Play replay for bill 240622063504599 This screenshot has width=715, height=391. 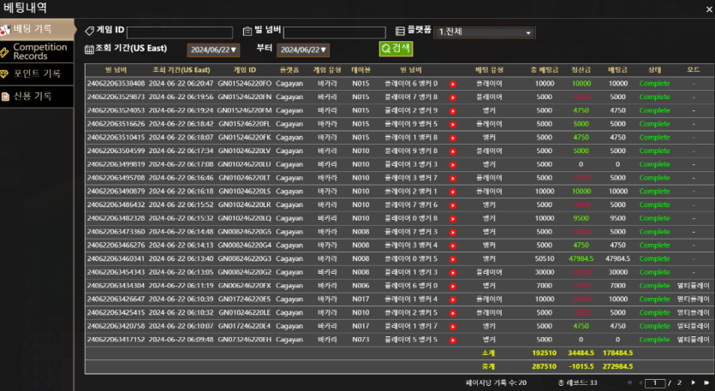[453, 151]
